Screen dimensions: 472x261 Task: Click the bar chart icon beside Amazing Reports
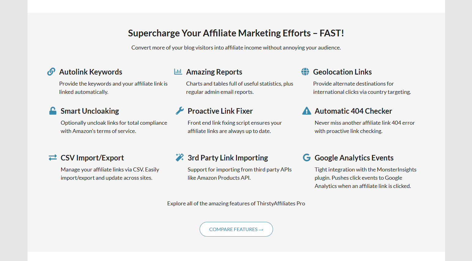[x=178, y=72]
